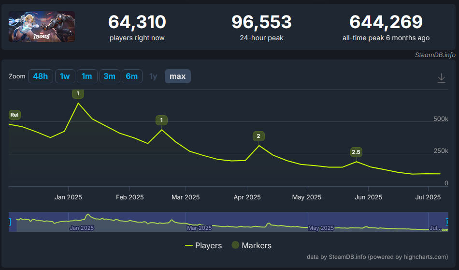Download chart via the download arrow icon
This screenshot has height=270, width=459.
(441, 78)
